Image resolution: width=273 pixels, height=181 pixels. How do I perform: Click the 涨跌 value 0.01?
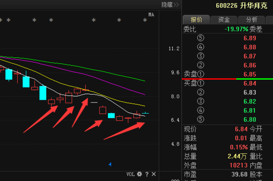pyautogui.click(x=241, y=138)
